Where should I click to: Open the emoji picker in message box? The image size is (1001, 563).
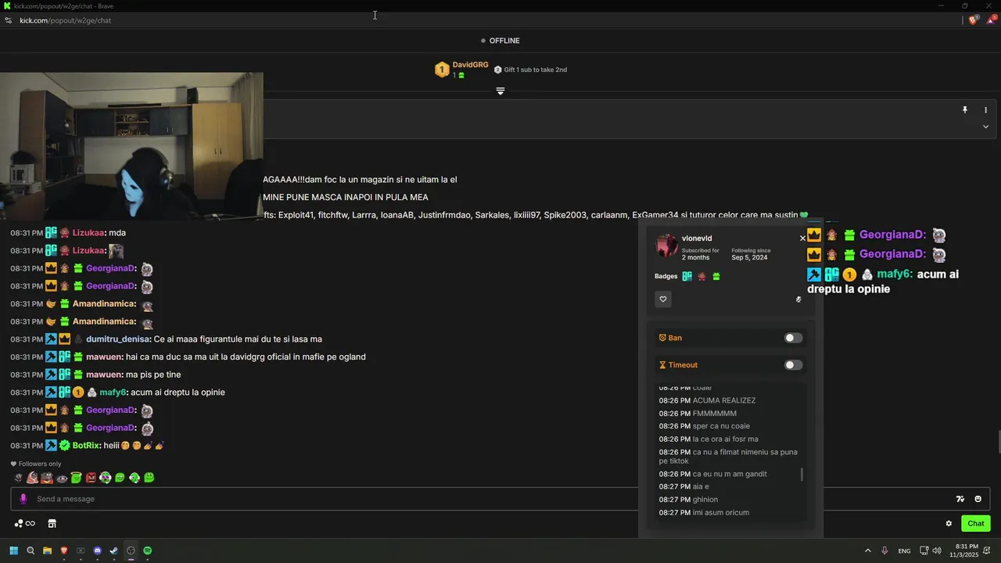(978, 499)
